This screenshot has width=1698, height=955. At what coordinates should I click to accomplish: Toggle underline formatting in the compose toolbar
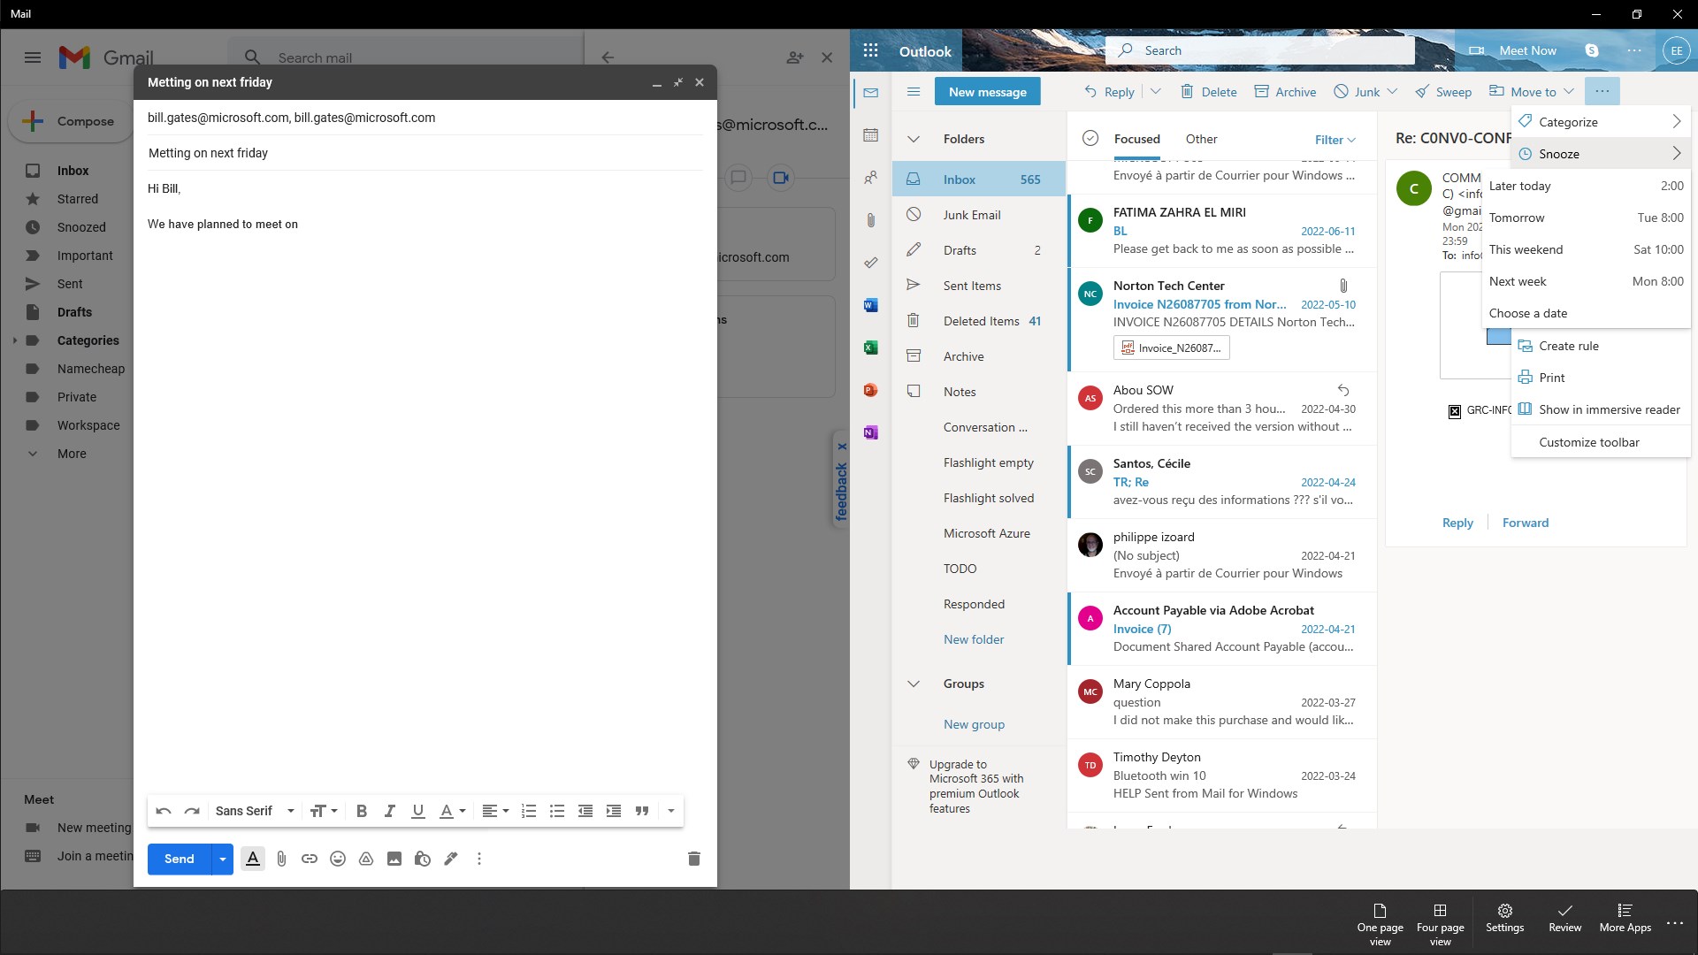pos(417,811)
